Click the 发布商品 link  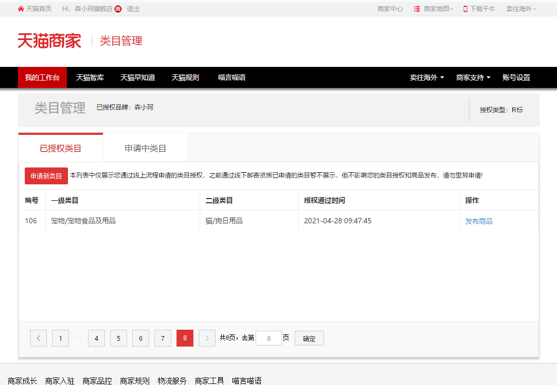pos(479,221)
